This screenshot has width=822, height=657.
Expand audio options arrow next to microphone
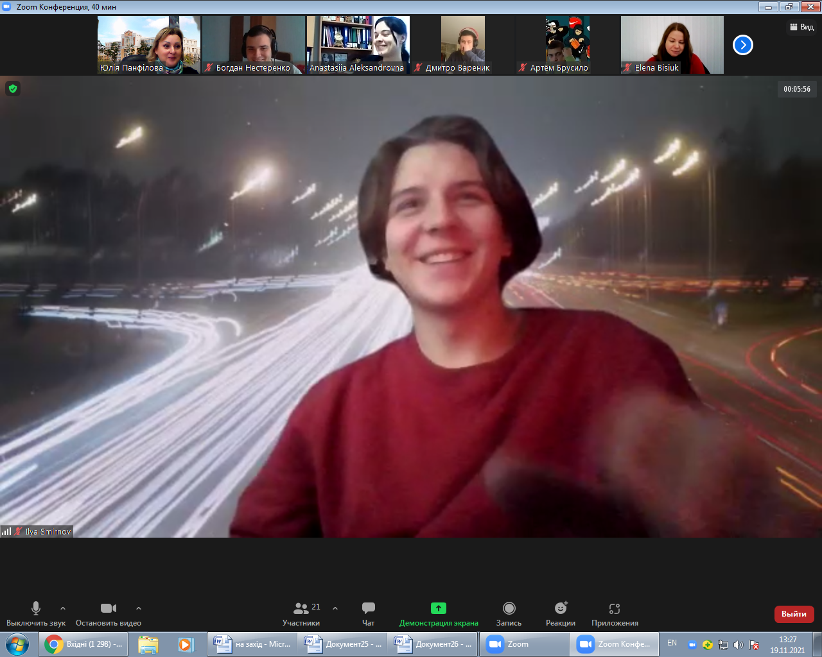click(x=62, y=608)
